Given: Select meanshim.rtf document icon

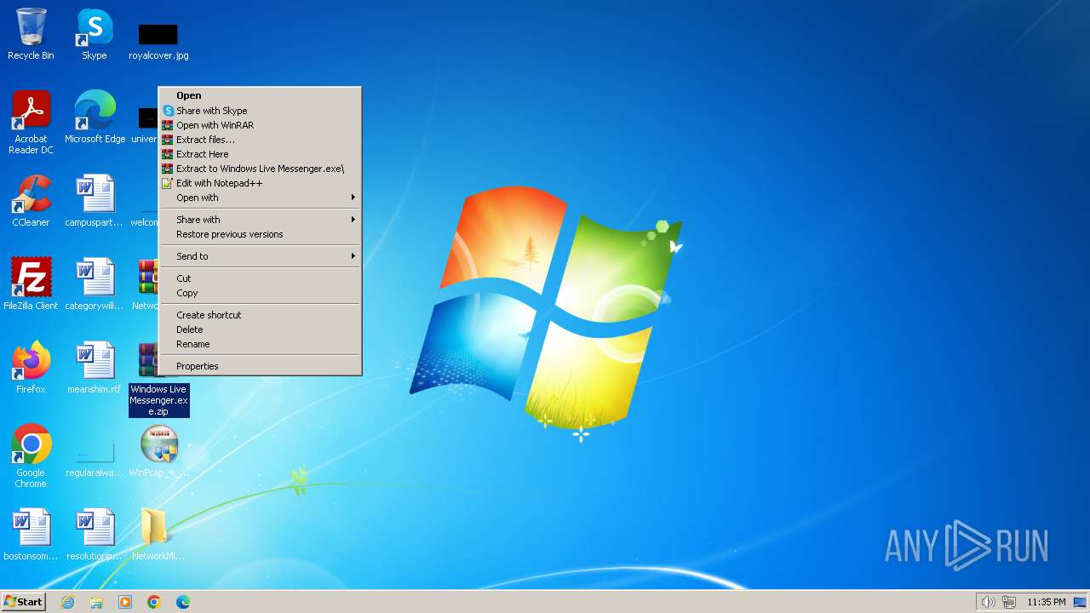Looking at the screenshot, I should pos(95,368).
